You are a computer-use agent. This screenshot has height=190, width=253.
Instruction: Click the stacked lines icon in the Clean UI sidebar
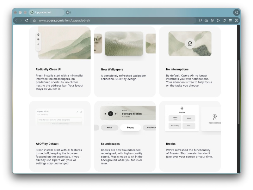click(38, 39)
